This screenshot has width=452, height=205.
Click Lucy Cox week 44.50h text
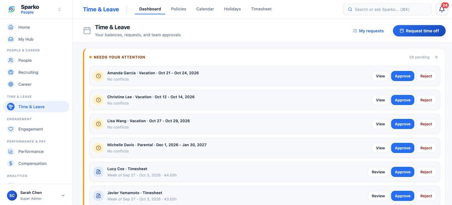point(142,175)
